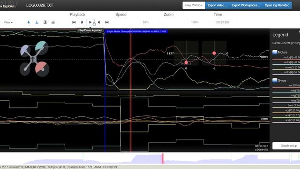Click Export Workspaces button
The width and height of the screenshot is (300, 169).
(x=246, y=5)
